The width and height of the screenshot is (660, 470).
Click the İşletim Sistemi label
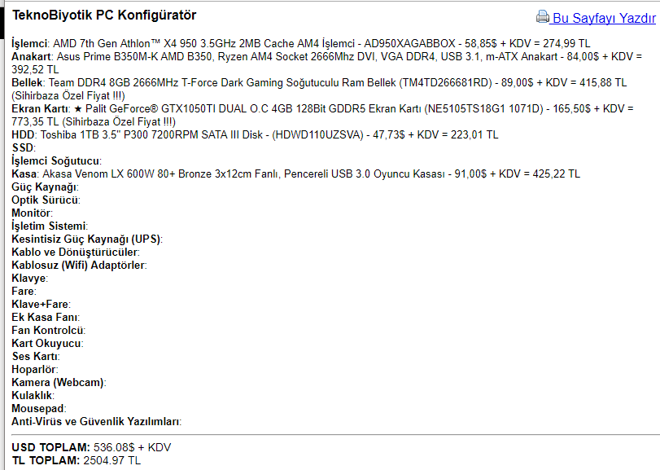(x=50, y=226)
